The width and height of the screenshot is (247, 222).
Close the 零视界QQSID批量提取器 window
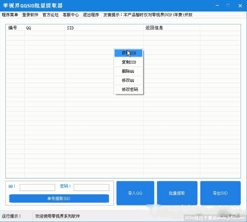[x=240, y=6]
